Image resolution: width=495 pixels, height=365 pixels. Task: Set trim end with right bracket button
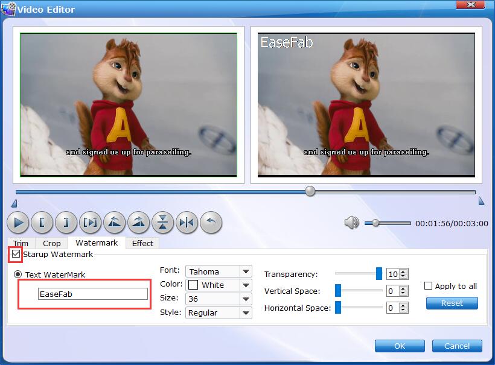66,223
